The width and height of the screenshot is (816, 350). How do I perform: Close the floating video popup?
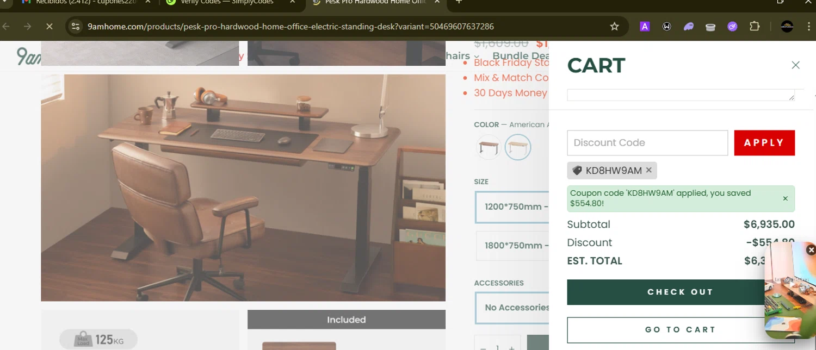pos(811,250)
